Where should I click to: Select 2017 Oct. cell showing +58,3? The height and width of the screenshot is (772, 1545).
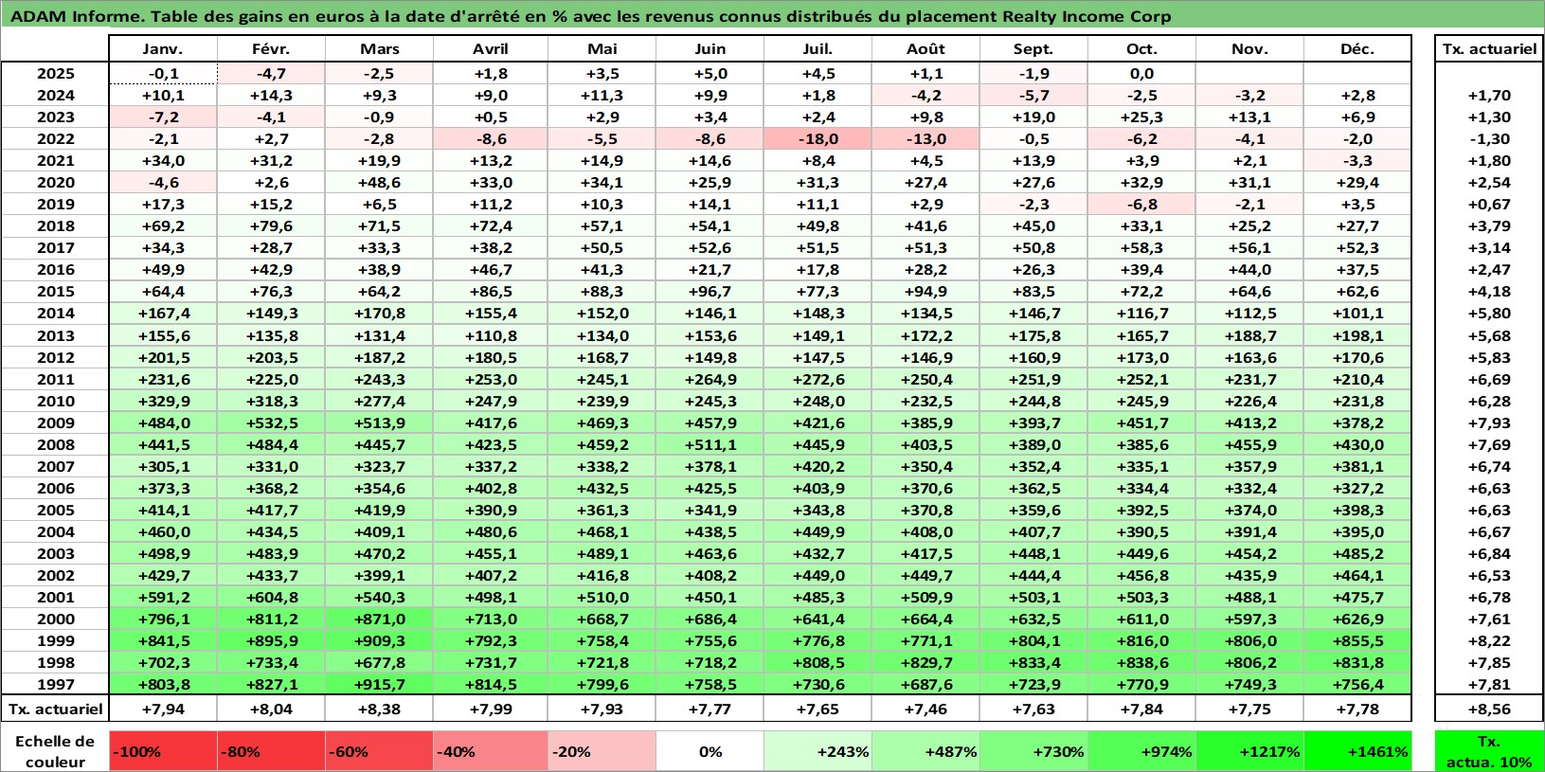[x=1141, y=247]
